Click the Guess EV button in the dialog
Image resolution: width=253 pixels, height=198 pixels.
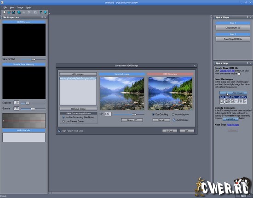click(x=132, y=120)
